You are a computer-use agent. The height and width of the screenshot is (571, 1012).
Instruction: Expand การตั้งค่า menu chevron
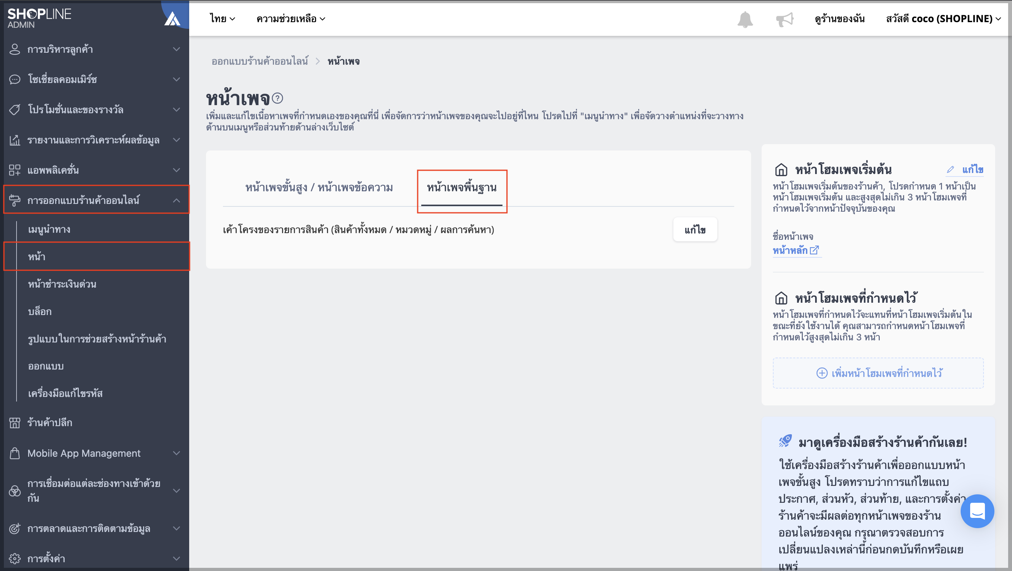[x=177, y=558]
